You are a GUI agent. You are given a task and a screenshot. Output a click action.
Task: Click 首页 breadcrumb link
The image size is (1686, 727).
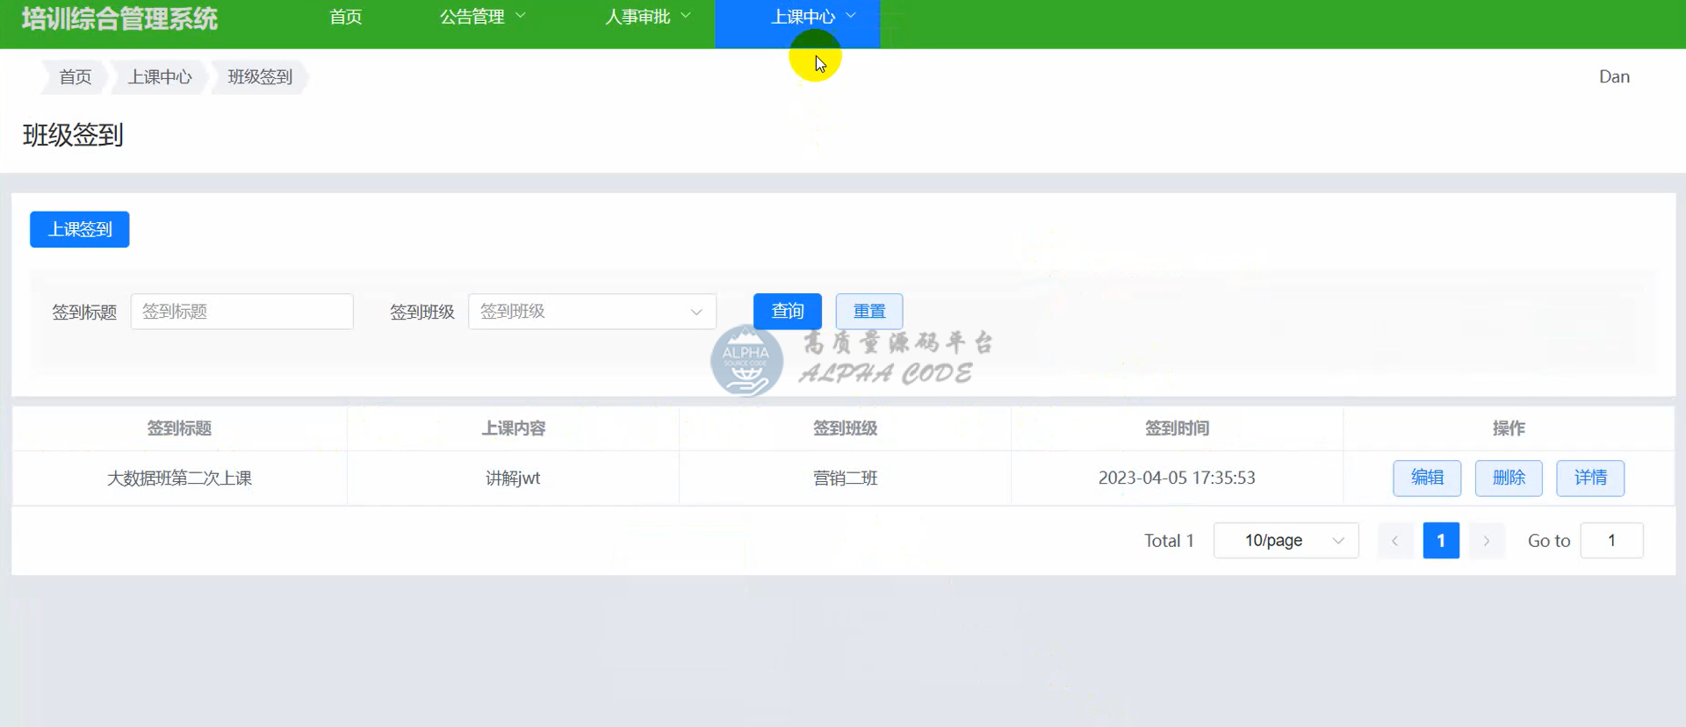(76, 77)
